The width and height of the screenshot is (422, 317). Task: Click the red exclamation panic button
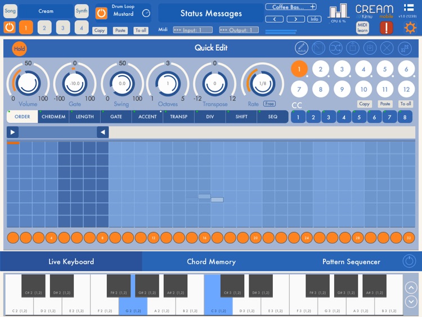[x=386, y=28]
